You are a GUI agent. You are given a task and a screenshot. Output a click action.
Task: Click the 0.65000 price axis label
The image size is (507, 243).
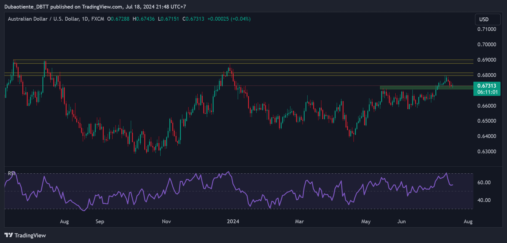click(487, 121)
